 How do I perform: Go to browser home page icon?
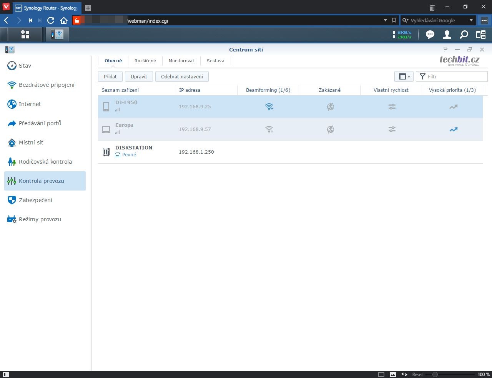pyautogui.click(x=64, y=21)
